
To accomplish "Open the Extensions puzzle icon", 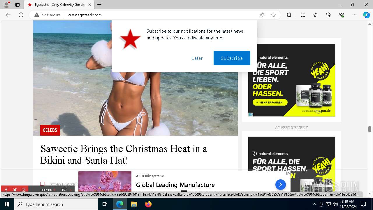I will [289, 15].
